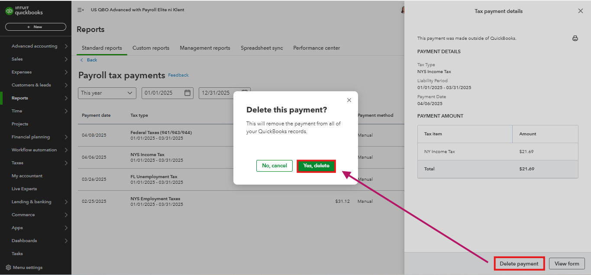Click the $31.12 amount cell
Image resolution: width=591 pixels, height=275 pixels.
pyautogui.click(x=342, y=201)
